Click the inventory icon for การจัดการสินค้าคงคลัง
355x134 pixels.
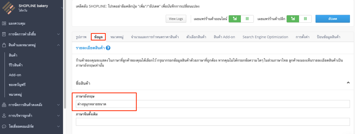pyautogui.click(x=4, y=105)
